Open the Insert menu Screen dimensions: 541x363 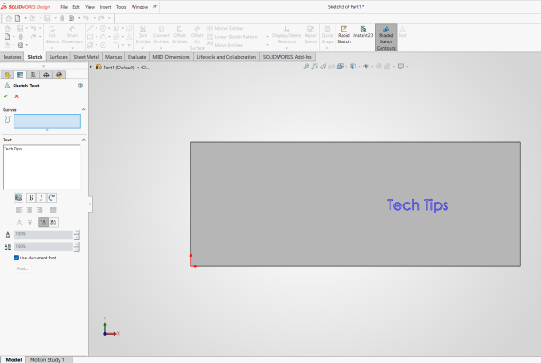(x=105, y=7)
